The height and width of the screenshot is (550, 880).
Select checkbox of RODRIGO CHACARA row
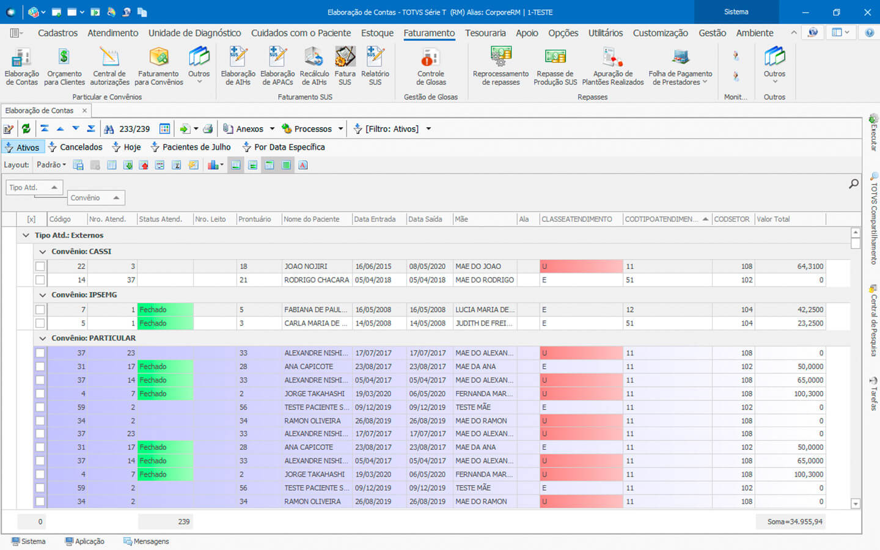(40, 280)
